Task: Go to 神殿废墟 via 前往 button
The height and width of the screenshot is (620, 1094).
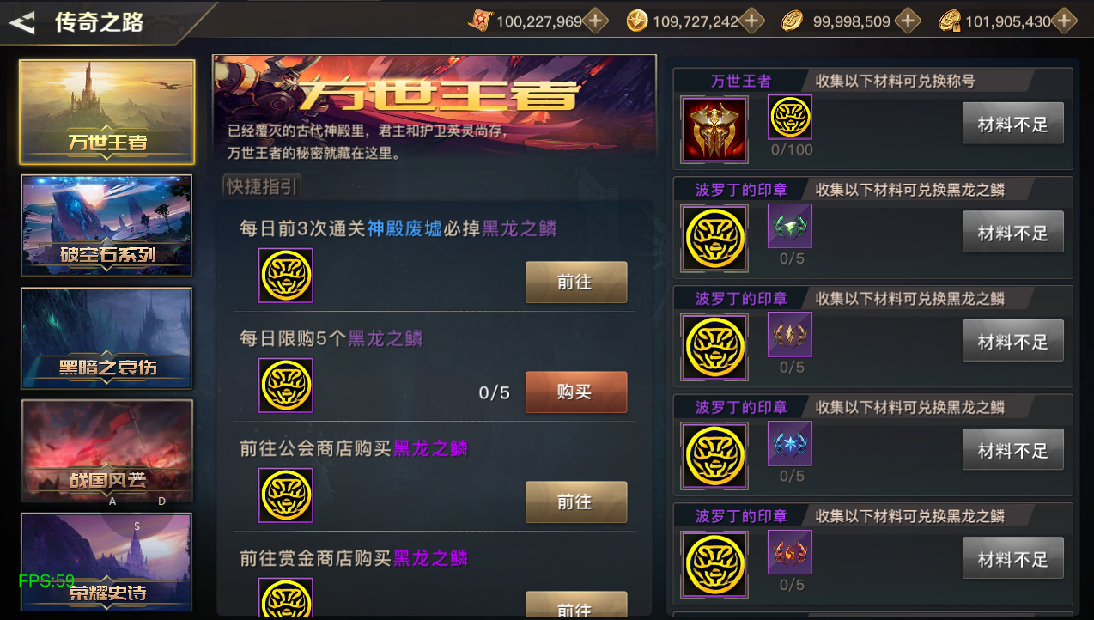Action: 576,283
